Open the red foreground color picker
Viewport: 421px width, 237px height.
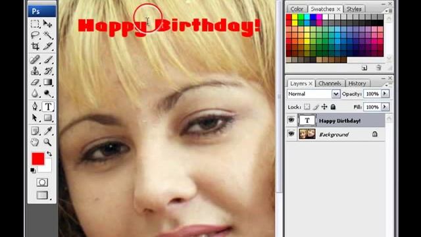(x=38, y=159)
